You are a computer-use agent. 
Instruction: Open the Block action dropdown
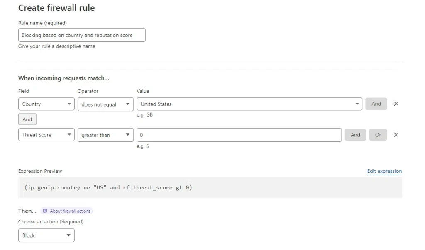pos(46,235)
